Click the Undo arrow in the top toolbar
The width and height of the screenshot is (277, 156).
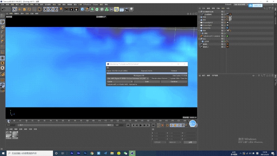[3, 9]
